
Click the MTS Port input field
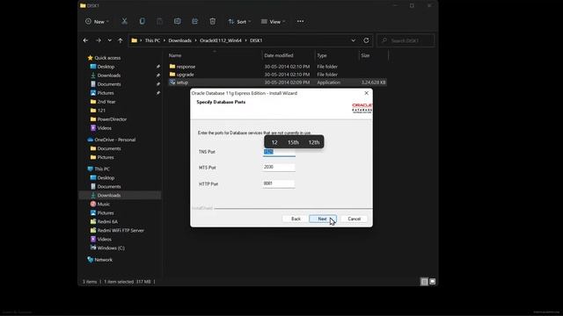279,168
